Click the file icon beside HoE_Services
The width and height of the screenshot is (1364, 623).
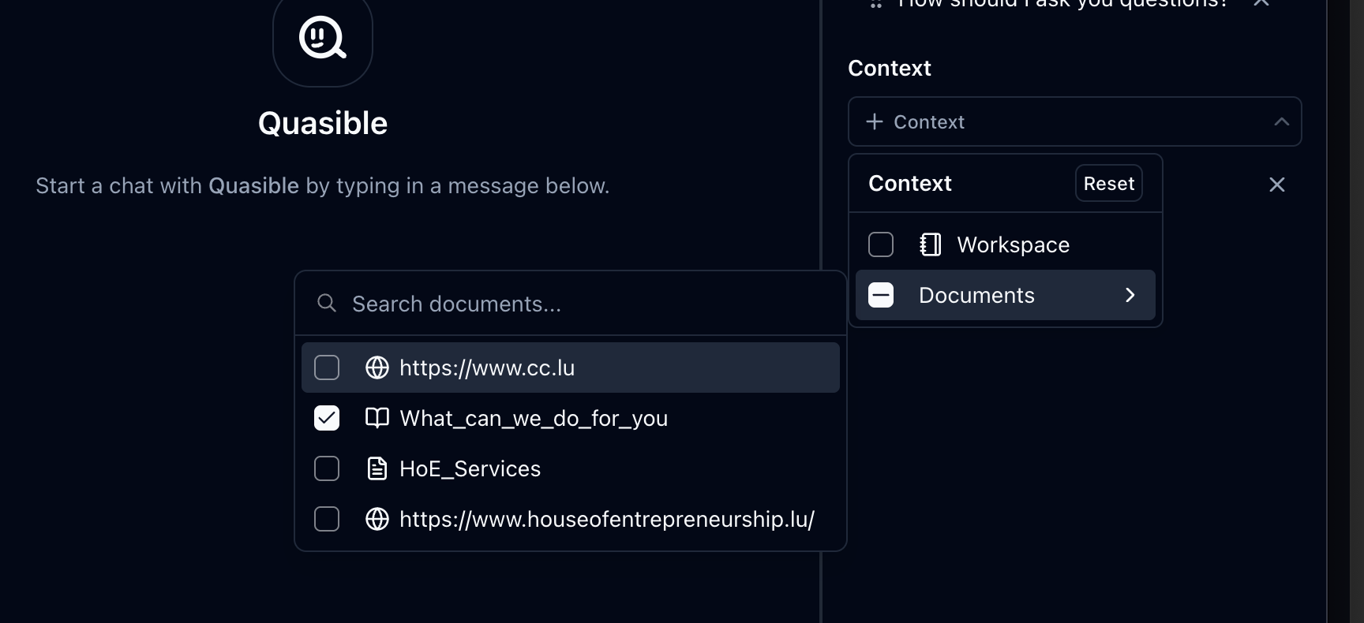click(x=377, y=468)
